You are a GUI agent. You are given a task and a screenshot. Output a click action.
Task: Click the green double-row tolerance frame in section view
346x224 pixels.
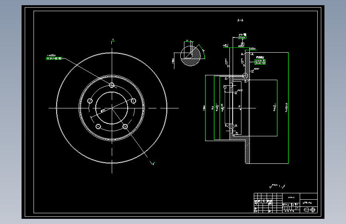pos(260,62)
